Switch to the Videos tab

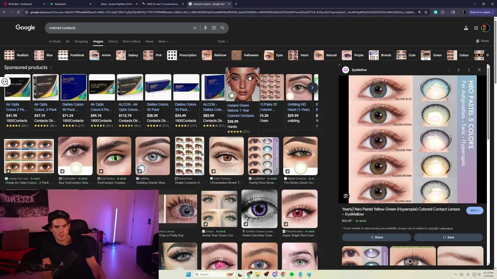pos(113,41)
